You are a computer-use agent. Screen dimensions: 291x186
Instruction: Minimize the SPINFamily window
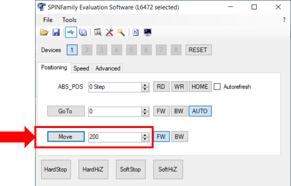tap(230, 7)
